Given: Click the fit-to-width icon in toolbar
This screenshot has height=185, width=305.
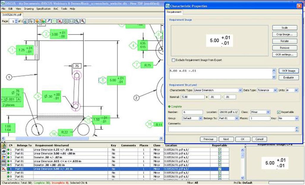Looking at the screenshot, I should point(71,21).
